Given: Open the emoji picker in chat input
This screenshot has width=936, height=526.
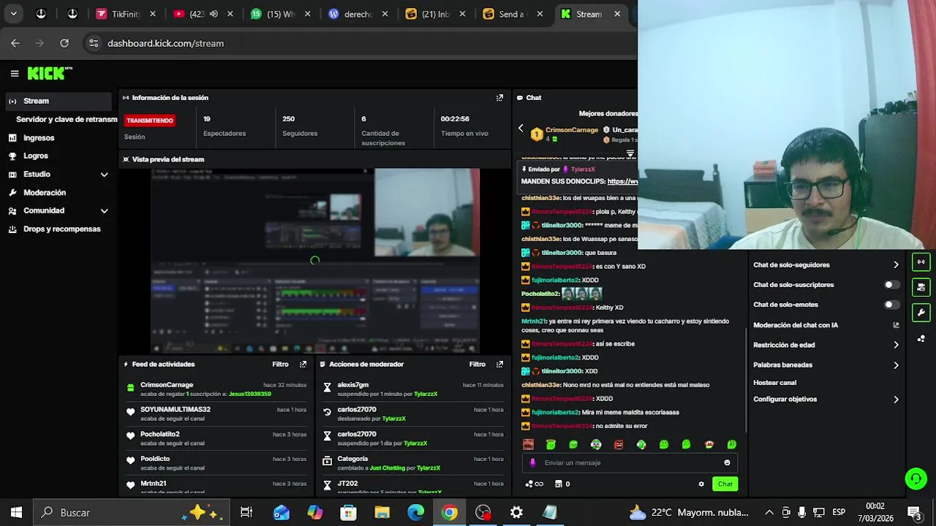Looking at the screenshot, I should point(727,462).
